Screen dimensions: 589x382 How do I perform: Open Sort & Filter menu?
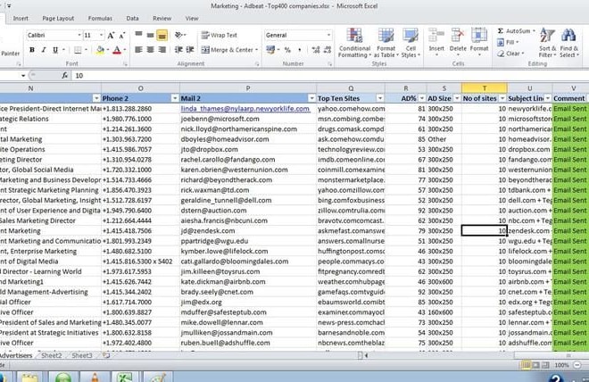(547, 43)
